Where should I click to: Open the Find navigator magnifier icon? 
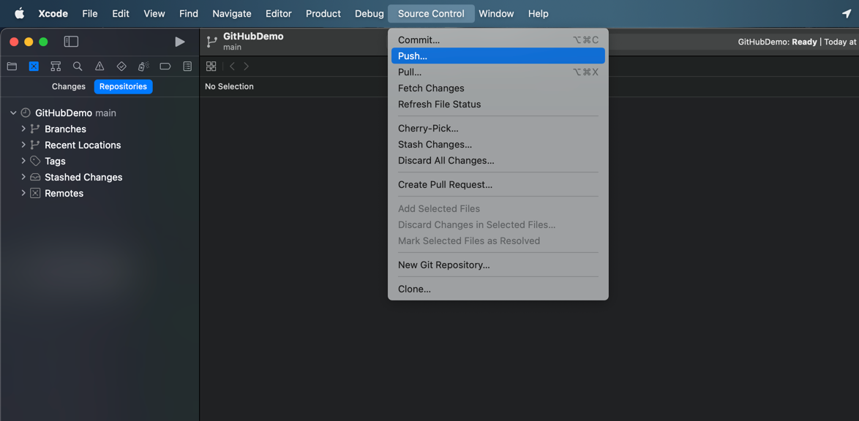point(78,67)
